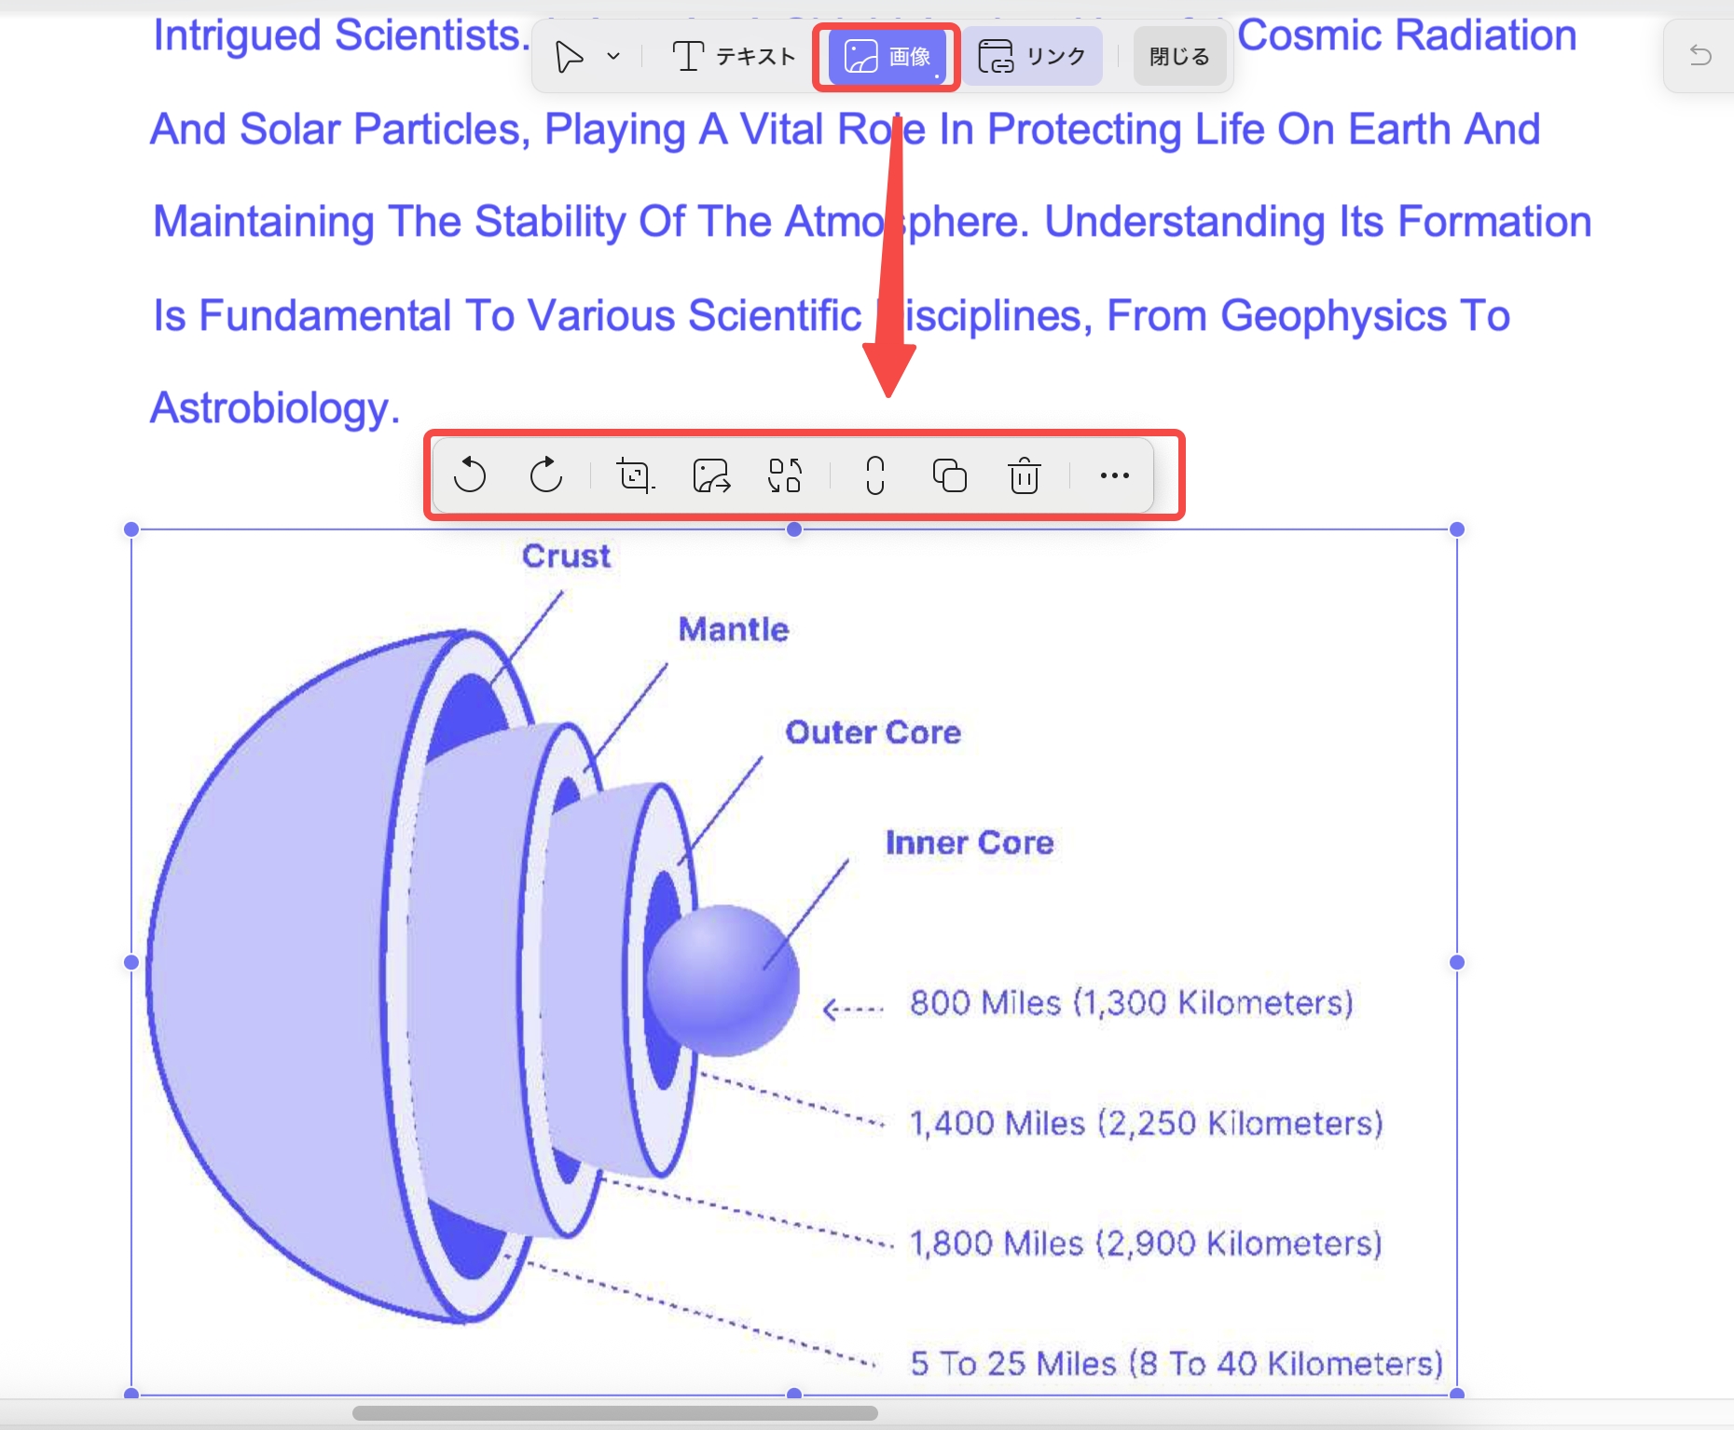Rotate image counterclockwise
Screen dimensions: 1734x1430
470,475
